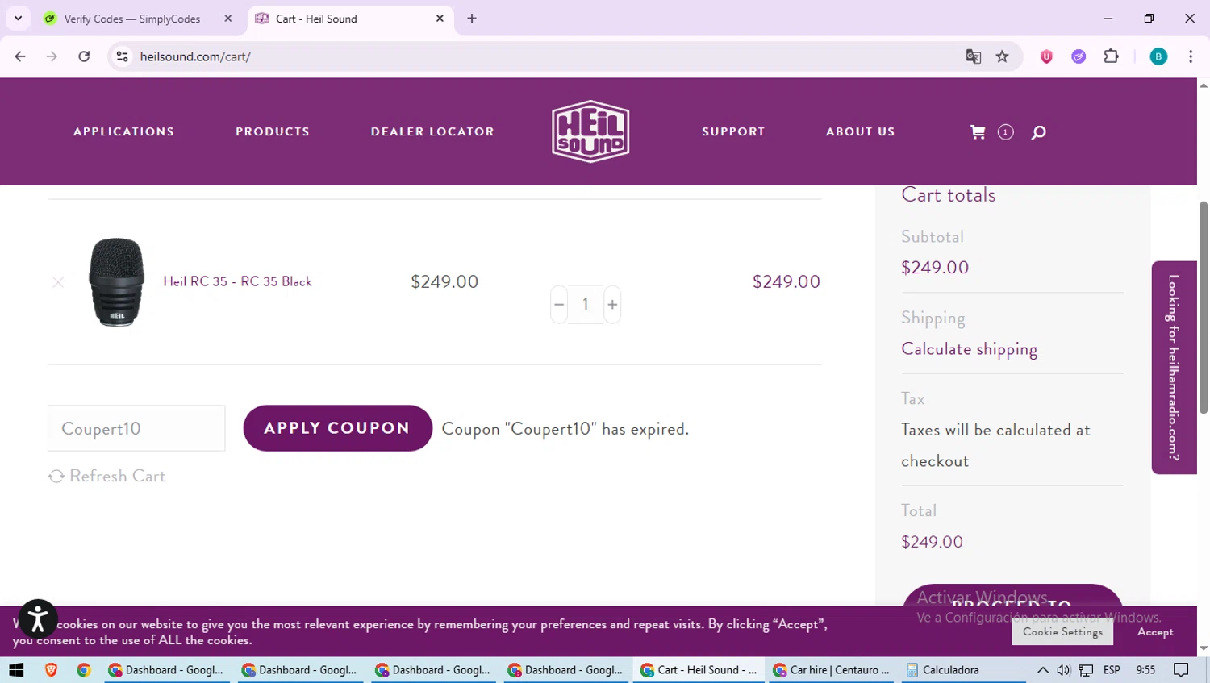Click the cart item count badge
1210x683 pixels.
point(1005,132)
